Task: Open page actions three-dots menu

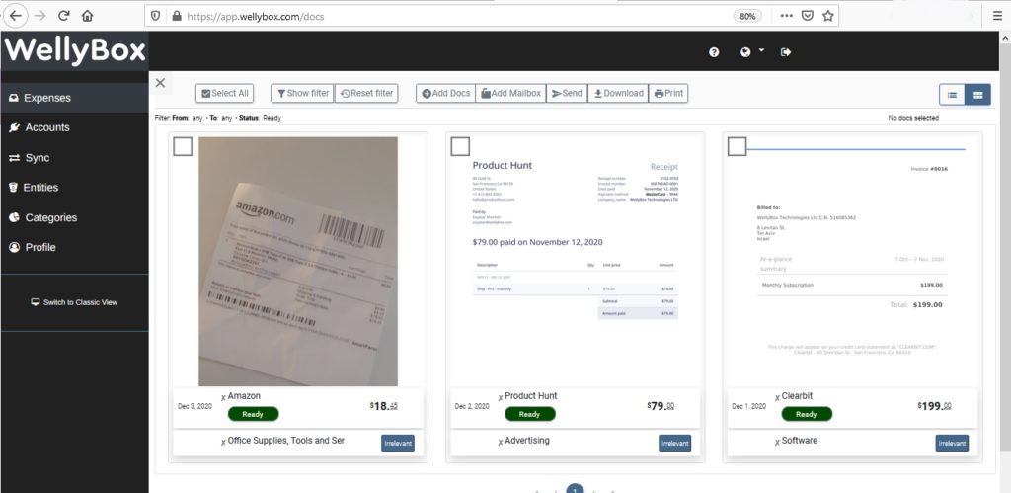Action: click(786, 16)
